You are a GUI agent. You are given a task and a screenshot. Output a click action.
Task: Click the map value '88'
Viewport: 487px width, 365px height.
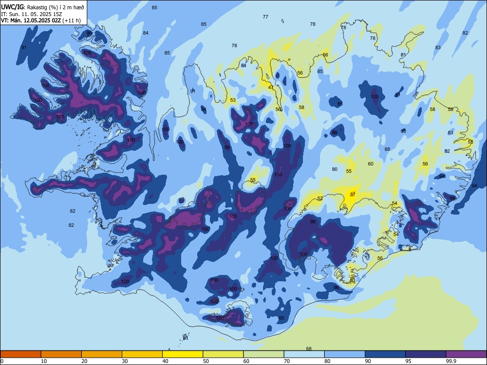[387, 149]
